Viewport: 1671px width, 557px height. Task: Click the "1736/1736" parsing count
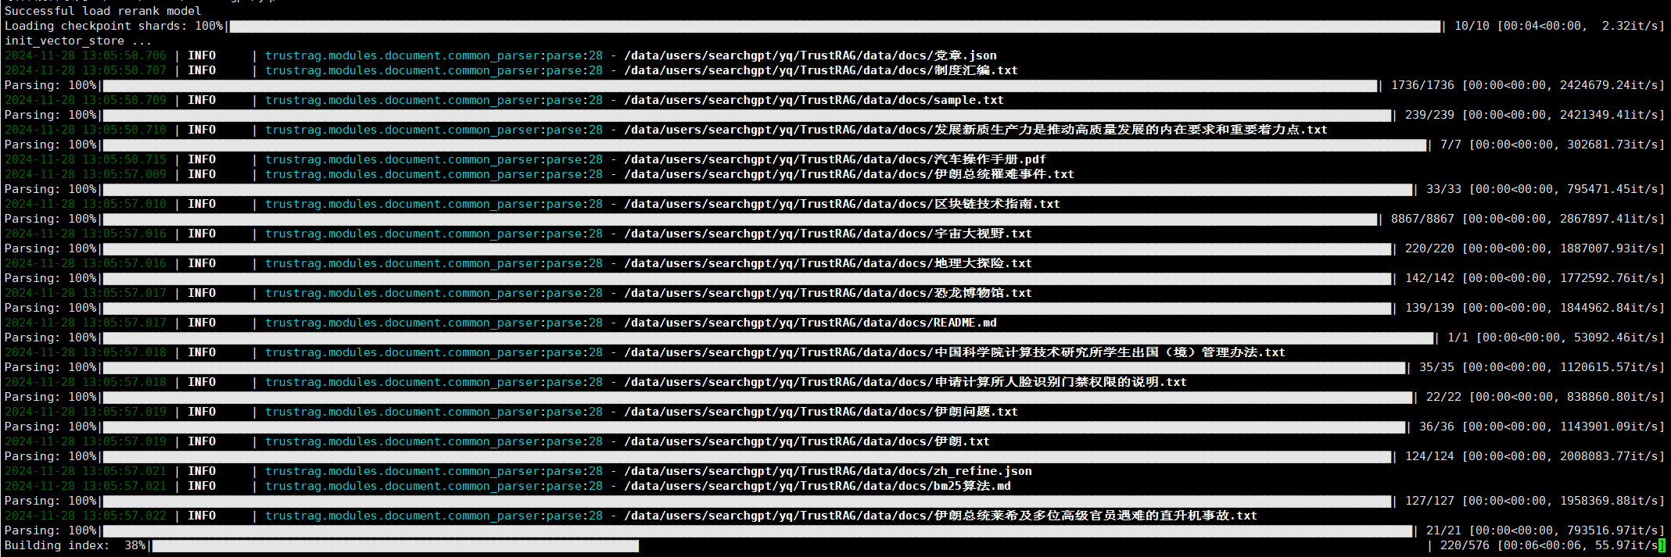[x=1422, y=85]
